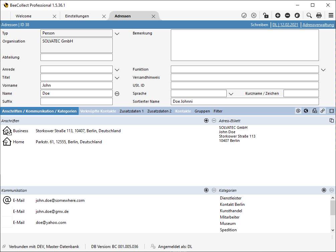Image resolution: width=336 pixels, height=252 pixels.
Task: Click the magnifier search icon
Action: (x=309, y=15)
